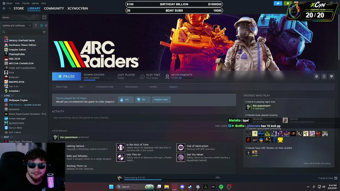The height and width of the screenshot is (191, 340).
Task: Sort library by recent activity clock icon
Action: point(41,25)
